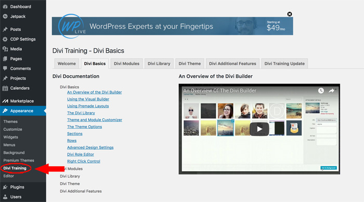Switch to the Divi Theme tab
Viewport: 364px width, 202px height.
190,63
